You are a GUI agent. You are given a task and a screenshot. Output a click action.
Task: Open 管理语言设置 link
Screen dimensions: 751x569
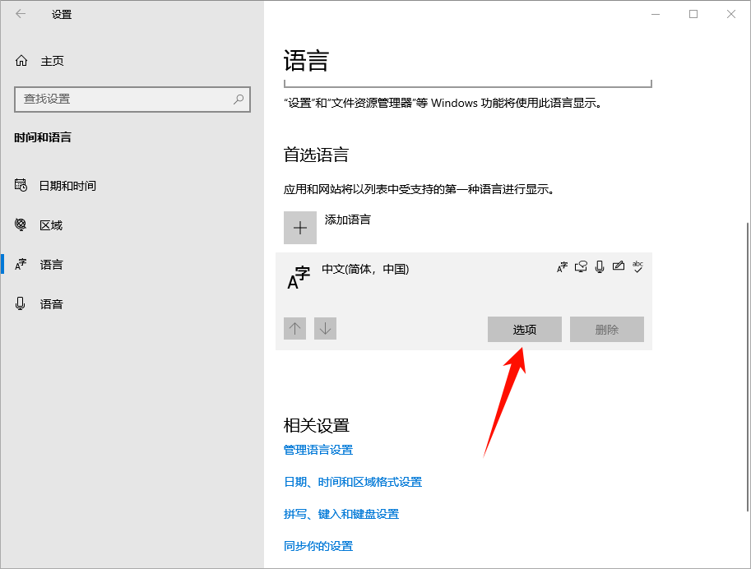pos(318,450)
